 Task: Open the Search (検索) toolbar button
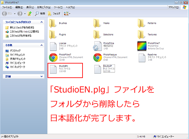(x=40, y=14)
